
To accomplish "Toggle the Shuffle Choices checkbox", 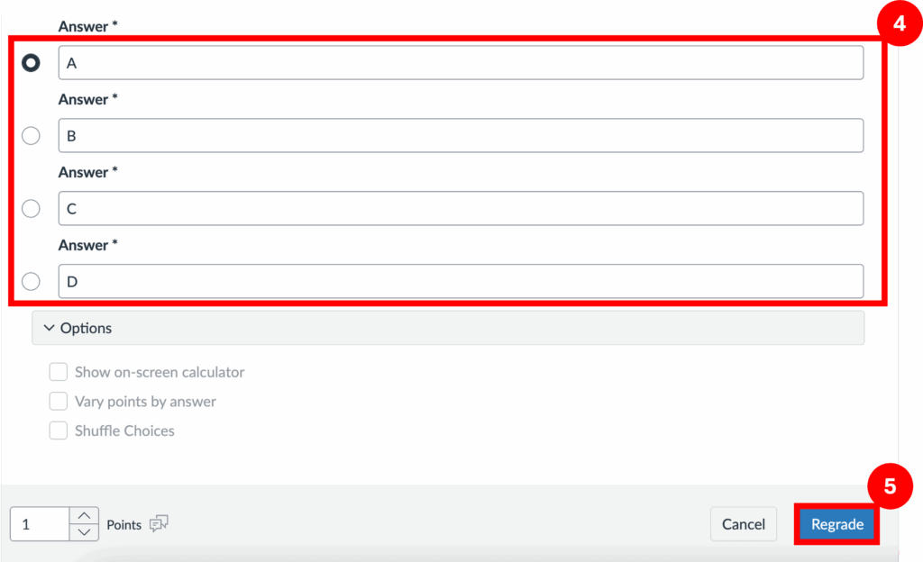I will [59, 431].
